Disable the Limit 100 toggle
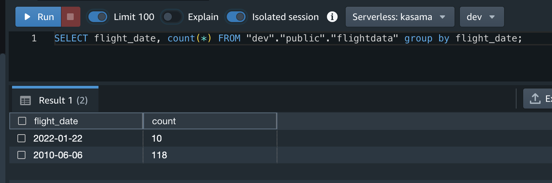This screenshot has height=183, width=552. click(97, 17)
